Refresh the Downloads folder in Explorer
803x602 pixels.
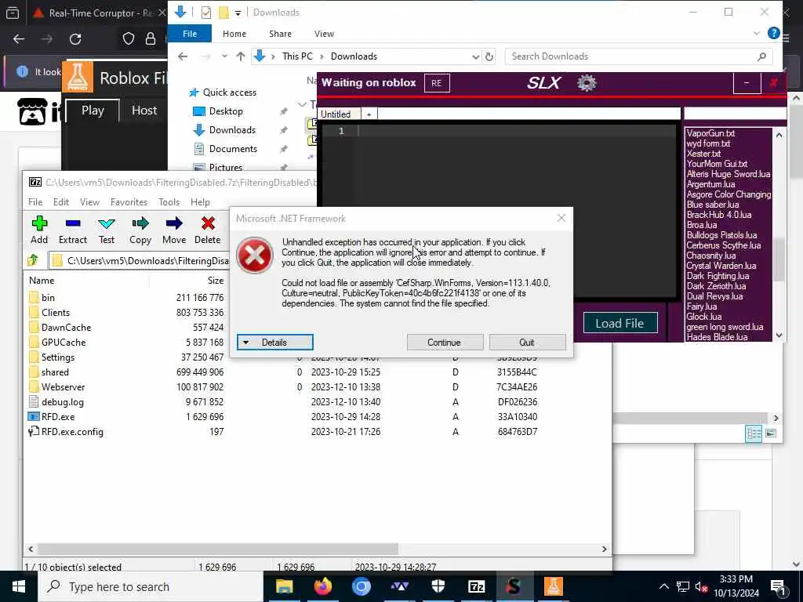coord(489,56)
